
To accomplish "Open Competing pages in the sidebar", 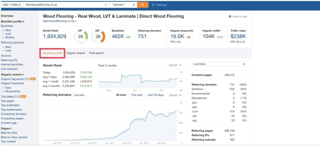I will point(12,118).
